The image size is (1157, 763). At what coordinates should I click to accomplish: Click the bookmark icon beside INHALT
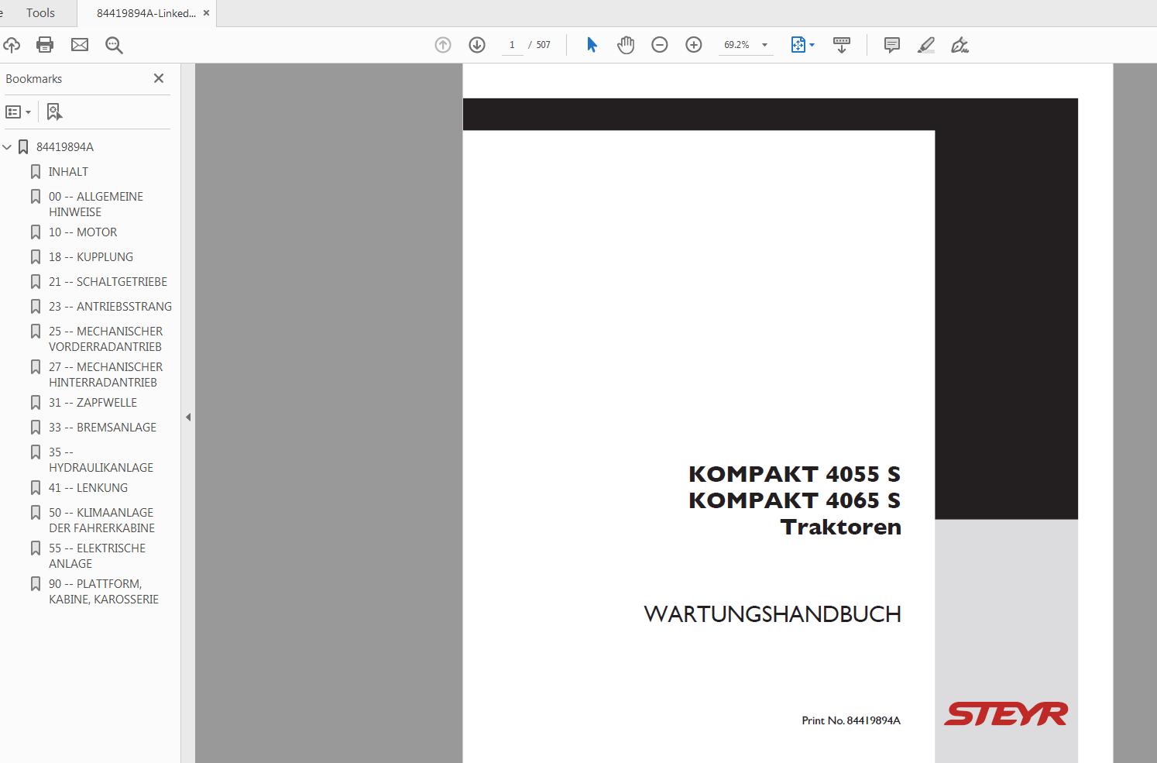pos(35,172)
